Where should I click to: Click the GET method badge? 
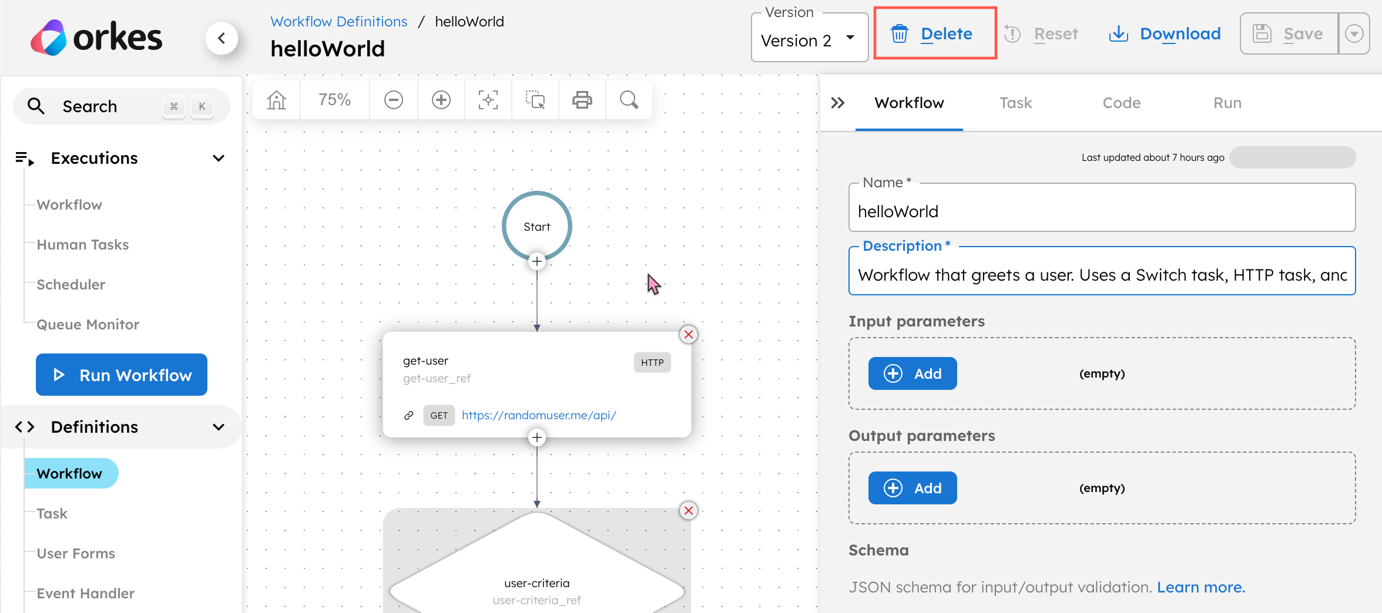[x=439, y=416]
